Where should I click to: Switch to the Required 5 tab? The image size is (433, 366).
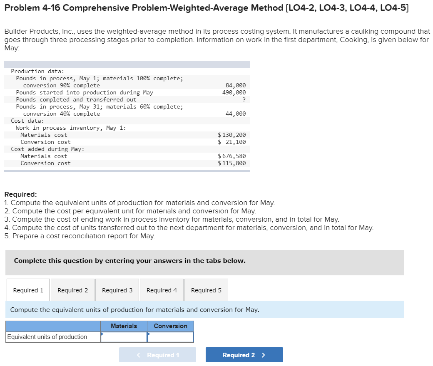[206, 289]
